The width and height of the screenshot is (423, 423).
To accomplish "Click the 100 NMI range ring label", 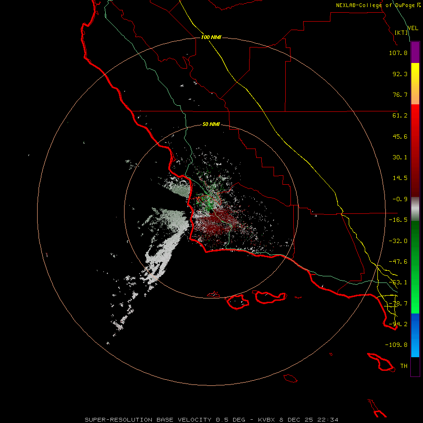I will point(211,37).
